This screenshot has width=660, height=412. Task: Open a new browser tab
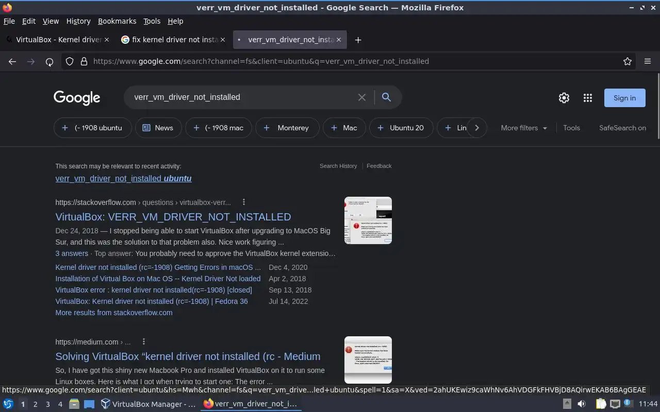(x=358, y=40)
